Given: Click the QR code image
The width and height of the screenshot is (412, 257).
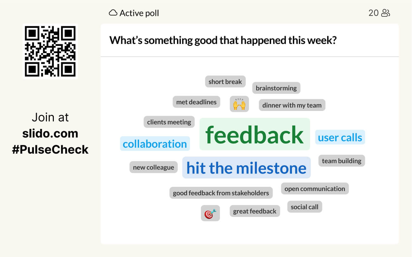Looking at the screenshot, I should (x=50, y=52).
